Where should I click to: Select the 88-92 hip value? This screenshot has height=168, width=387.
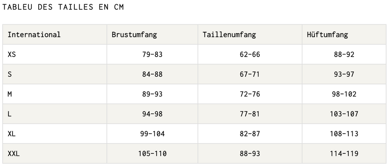[344, 54]
